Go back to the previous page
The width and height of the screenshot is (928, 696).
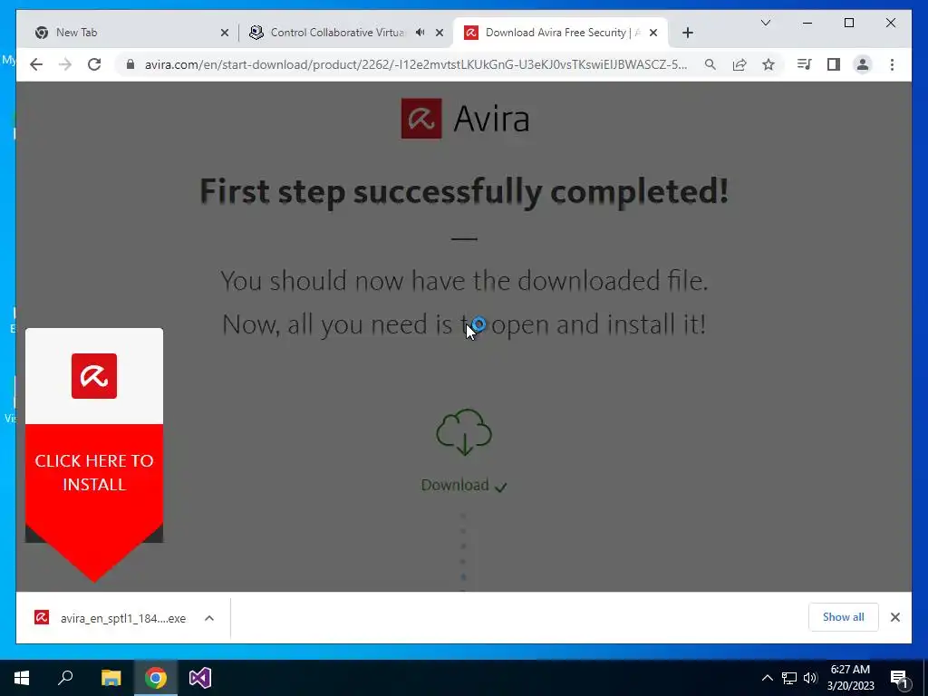pos(36,64)
